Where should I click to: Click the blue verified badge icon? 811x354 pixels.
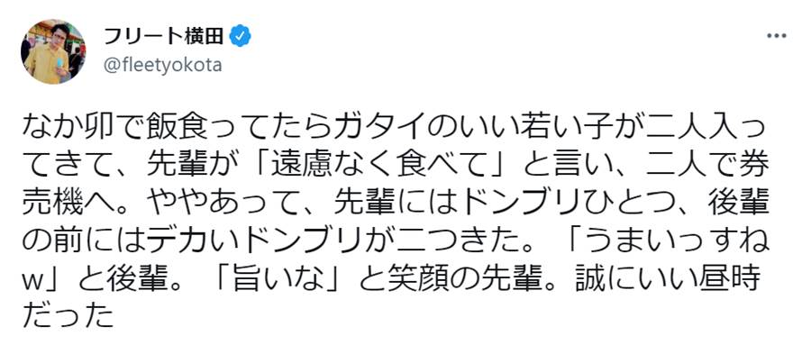pos(240,36)
